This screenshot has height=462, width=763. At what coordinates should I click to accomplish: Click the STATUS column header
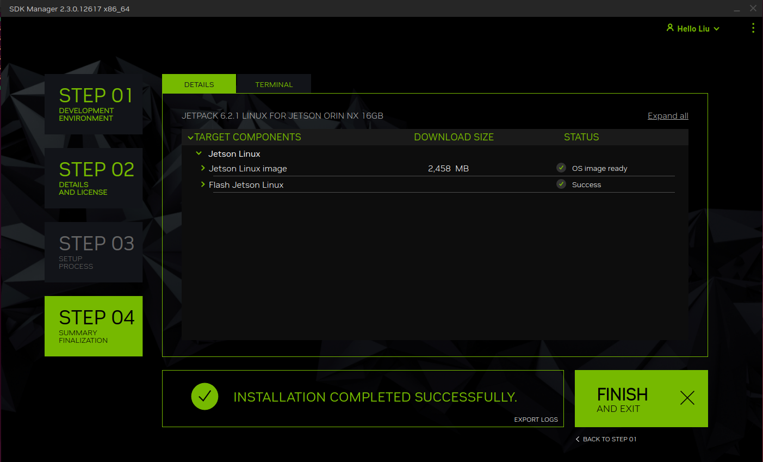pyautogui.click(x=581, y=137)
